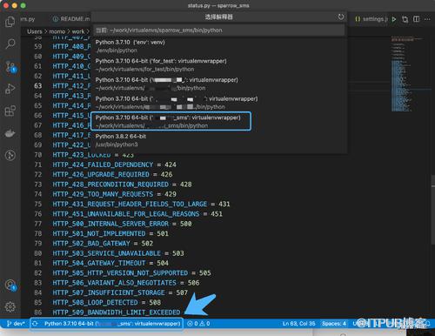Open the editor more actions menu

pos(427,19)
